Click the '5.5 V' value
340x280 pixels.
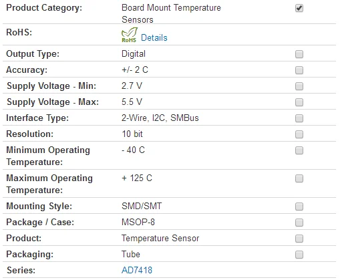[132, 102]
